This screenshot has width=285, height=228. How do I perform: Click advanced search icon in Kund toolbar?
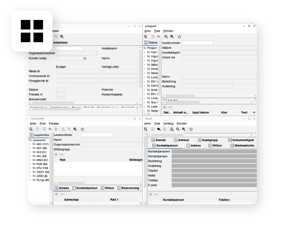[184, 129]
